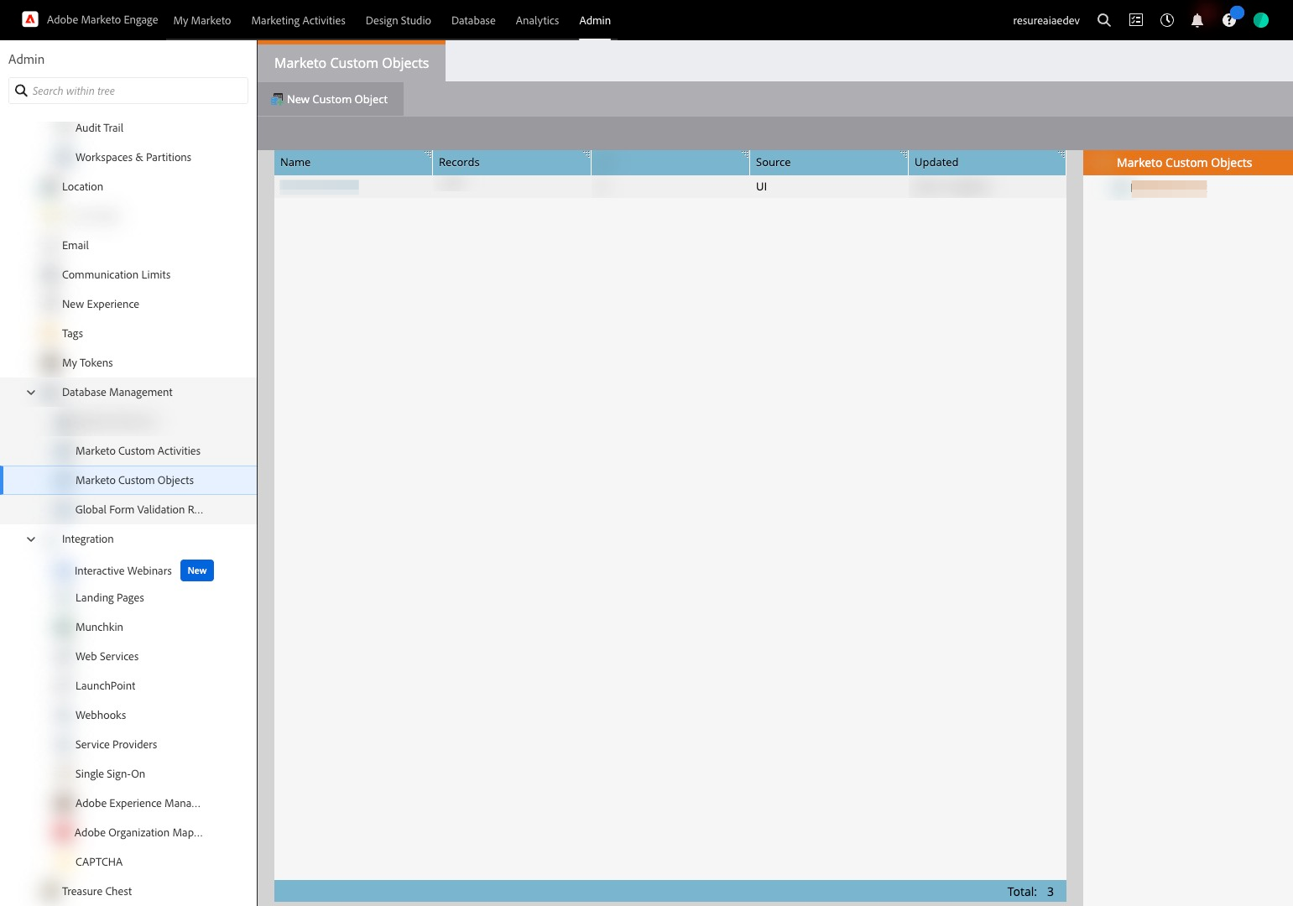Open the calendar checklist icon in header
This screenshot has width=1293, height=906.
coord(1136,20)
